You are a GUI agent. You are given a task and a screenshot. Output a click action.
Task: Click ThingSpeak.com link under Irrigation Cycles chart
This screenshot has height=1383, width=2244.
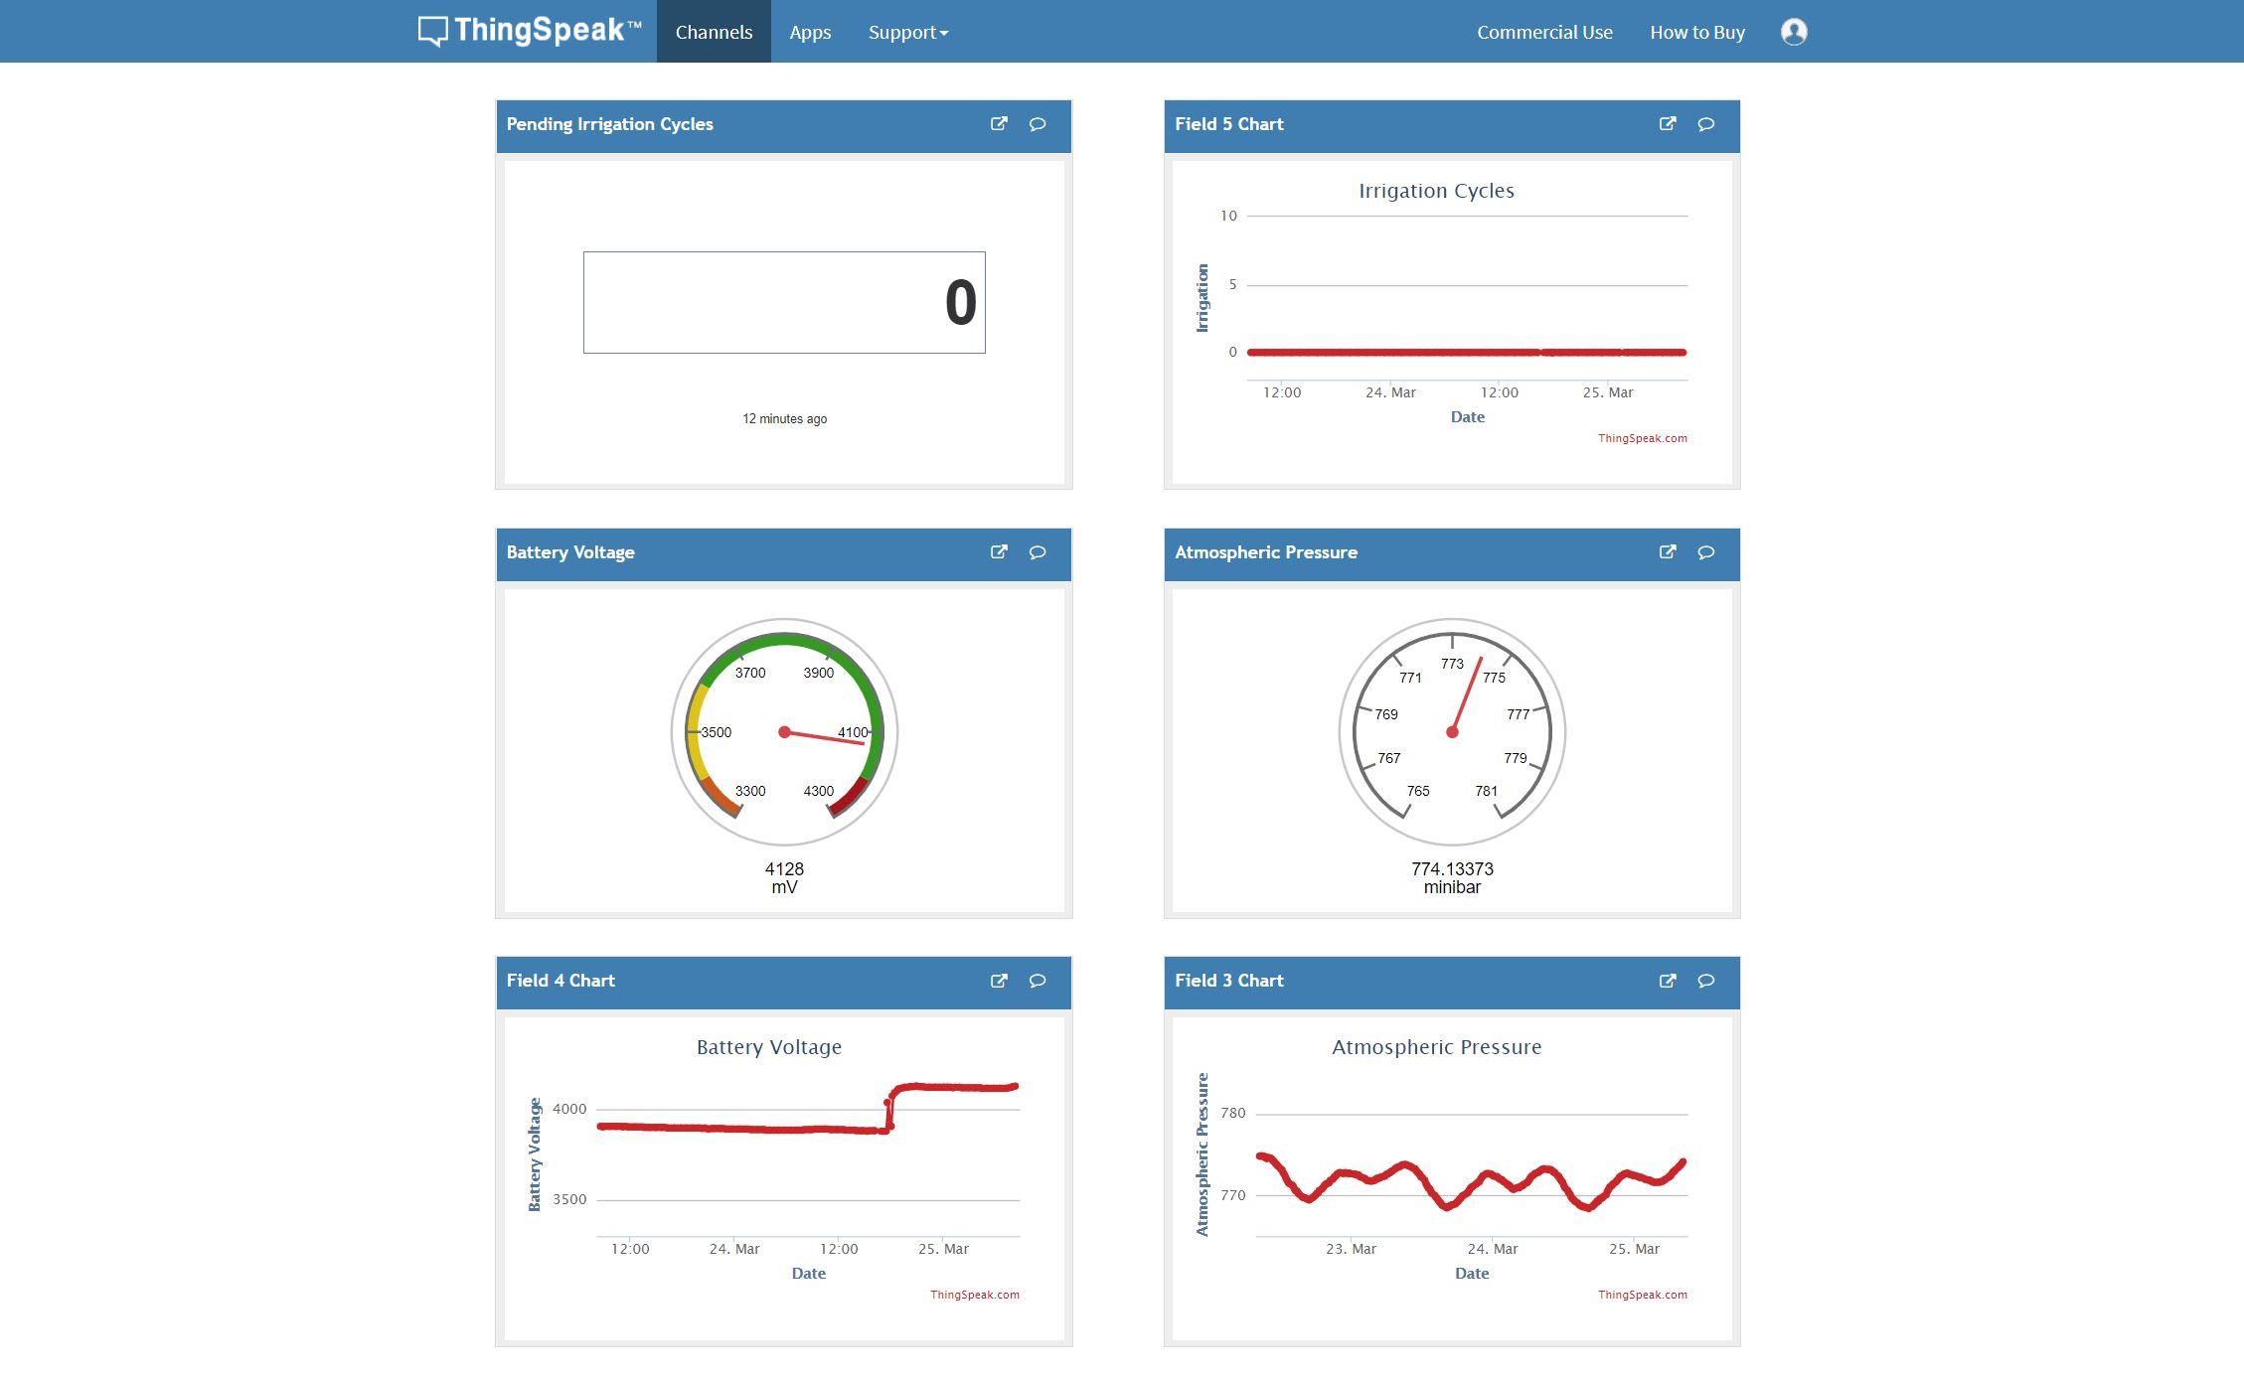[x=1642, y=438]
